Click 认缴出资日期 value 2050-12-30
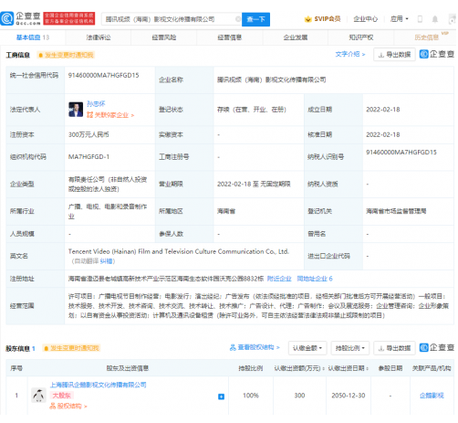 [349, 396]
